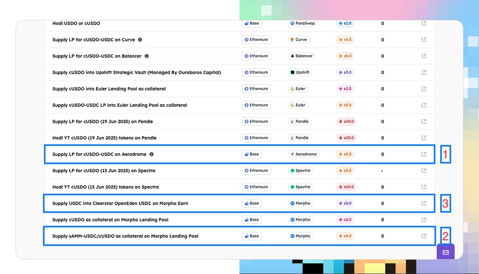Click x10.0 multiplier in Hodl YT Spectra row

[346, 187]
